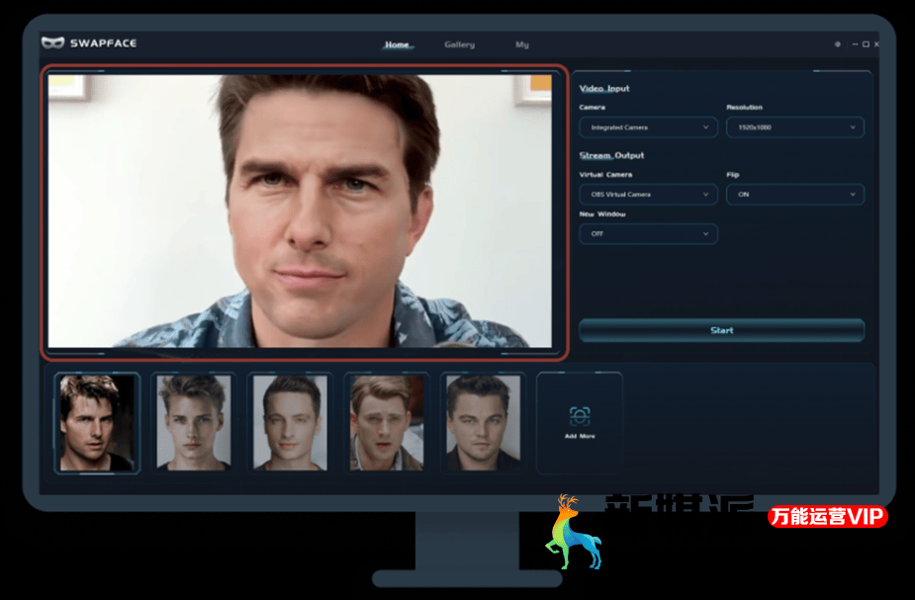The image size is (915, 600).
Task: Select the face thumbnail with the black background
Action: click(96, 423)
